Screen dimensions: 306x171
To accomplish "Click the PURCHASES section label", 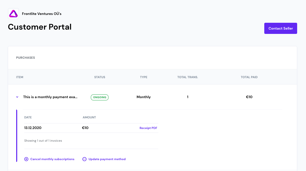I will tap(26, 58).
